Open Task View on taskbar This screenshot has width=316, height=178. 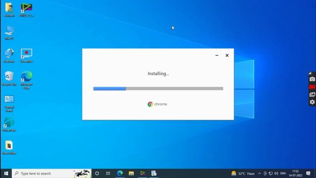pos(108,174)
